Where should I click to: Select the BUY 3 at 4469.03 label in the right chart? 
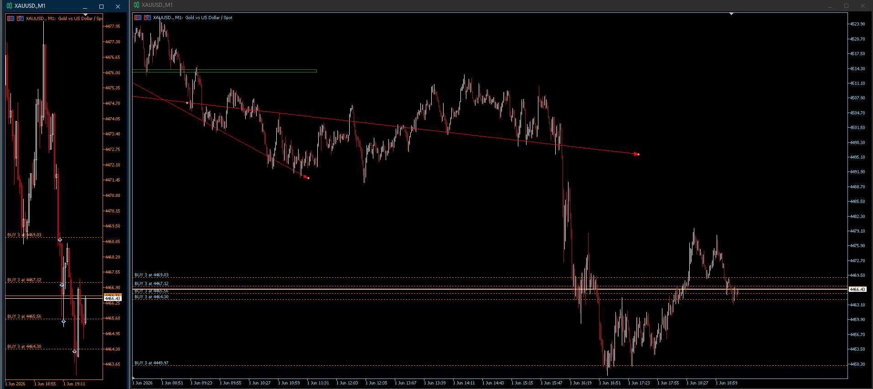pos(151,275)
